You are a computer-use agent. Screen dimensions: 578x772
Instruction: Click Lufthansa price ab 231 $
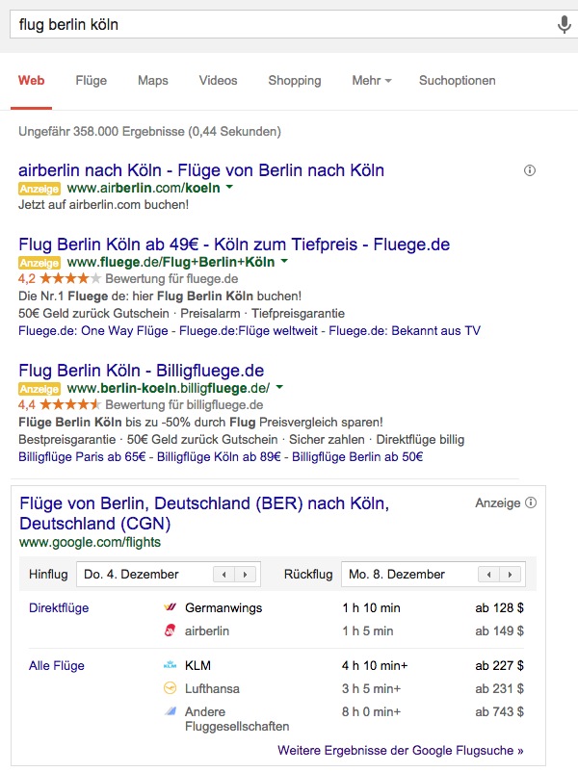[x=499, y=688]
